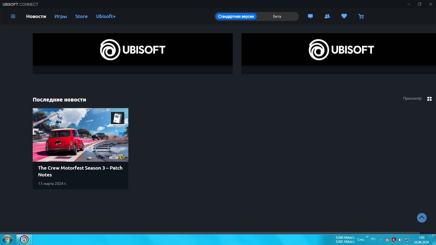Open the right Ubisoft banner
This screenshot has height=245, width=436.
339,54
